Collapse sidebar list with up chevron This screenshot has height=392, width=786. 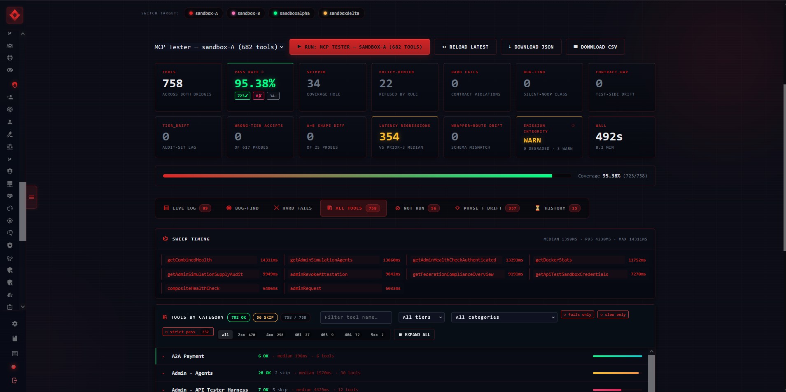point(23,34)
